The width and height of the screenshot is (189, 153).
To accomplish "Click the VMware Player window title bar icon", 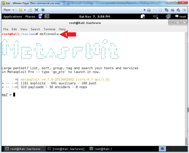I will coord(4,3).
